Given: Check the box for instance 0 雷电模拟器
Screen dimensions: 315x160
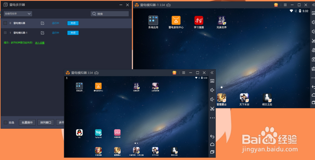Looking at the screenshot, I should click(5, 23).
